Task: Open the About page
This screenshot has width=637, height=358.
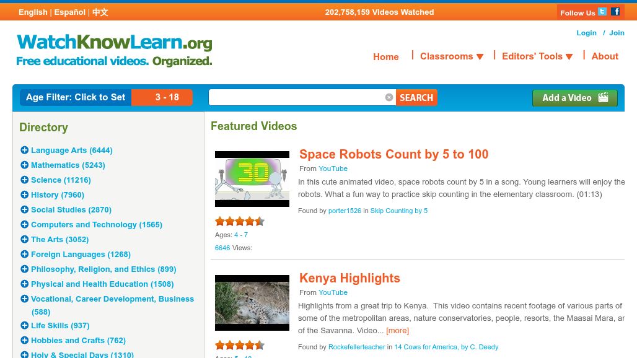Action: 605,56
